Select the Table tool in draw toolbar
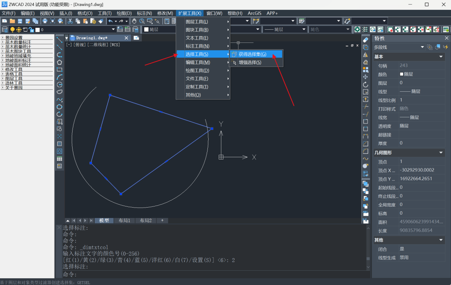Screen dimensions: 451x285 point(59,159)
